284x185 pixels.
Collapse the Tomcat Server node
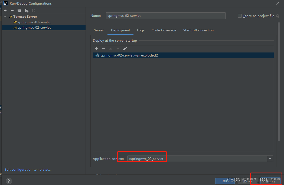(x=5, y=17)
